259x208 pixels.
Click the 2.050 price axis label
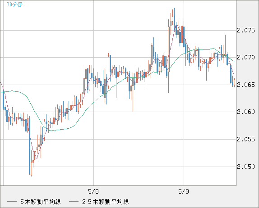[x=246, y=167]
